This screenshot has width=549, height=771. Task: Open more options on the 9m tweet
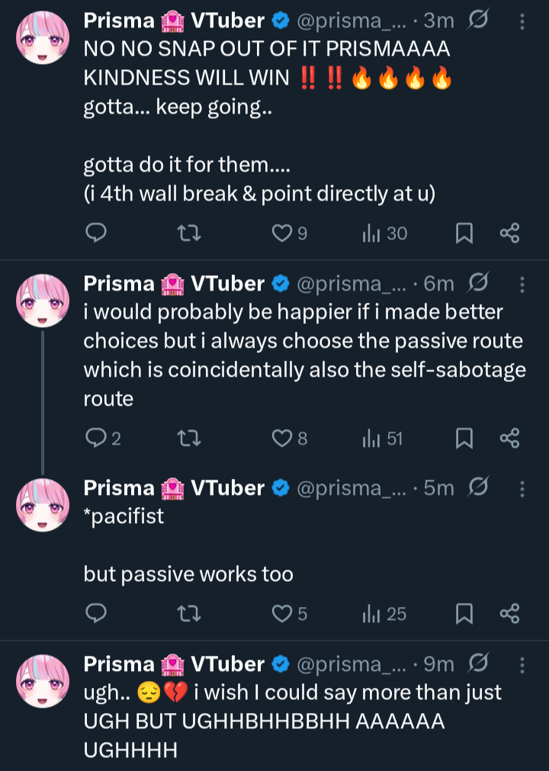click(522, 664)
